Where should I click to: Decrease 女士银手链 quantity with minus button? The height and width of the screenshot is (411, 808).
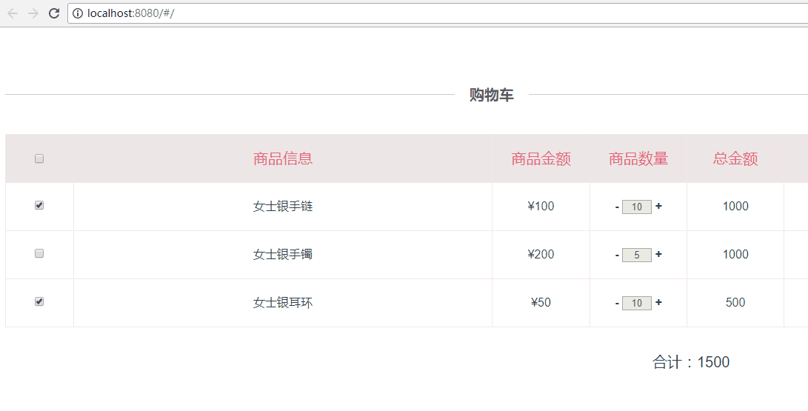[617, 207]
